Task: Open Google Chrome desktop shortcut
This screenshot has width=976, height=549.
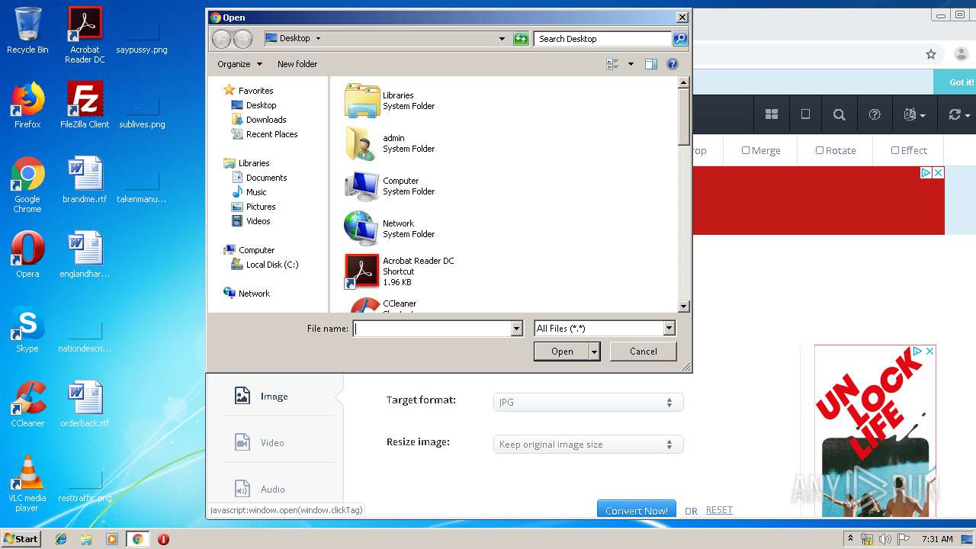Action: tap(27, 185)
